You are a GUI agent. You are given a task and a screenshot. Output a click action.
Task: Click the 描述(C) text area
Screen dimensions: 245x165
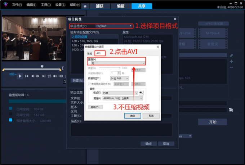[x=121, y=130]
